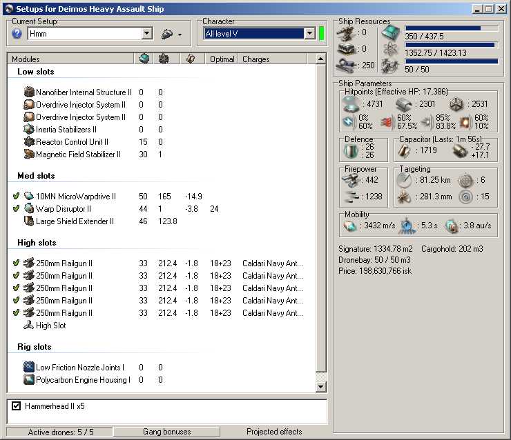Click the armor hitpoints icon showing 2301
The height and width of the screenshot is (440, 511).
pyautogui.click(x=404, y=104)
